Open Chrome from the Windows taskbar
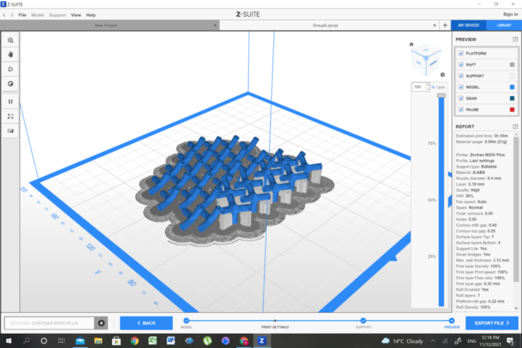Image resolution: width=522 pixels, height=348 pixels. tap(134, 341)
